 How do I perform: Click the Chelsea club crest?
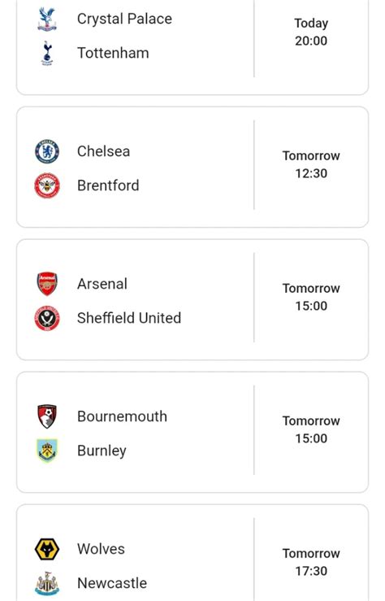[47, 151]
